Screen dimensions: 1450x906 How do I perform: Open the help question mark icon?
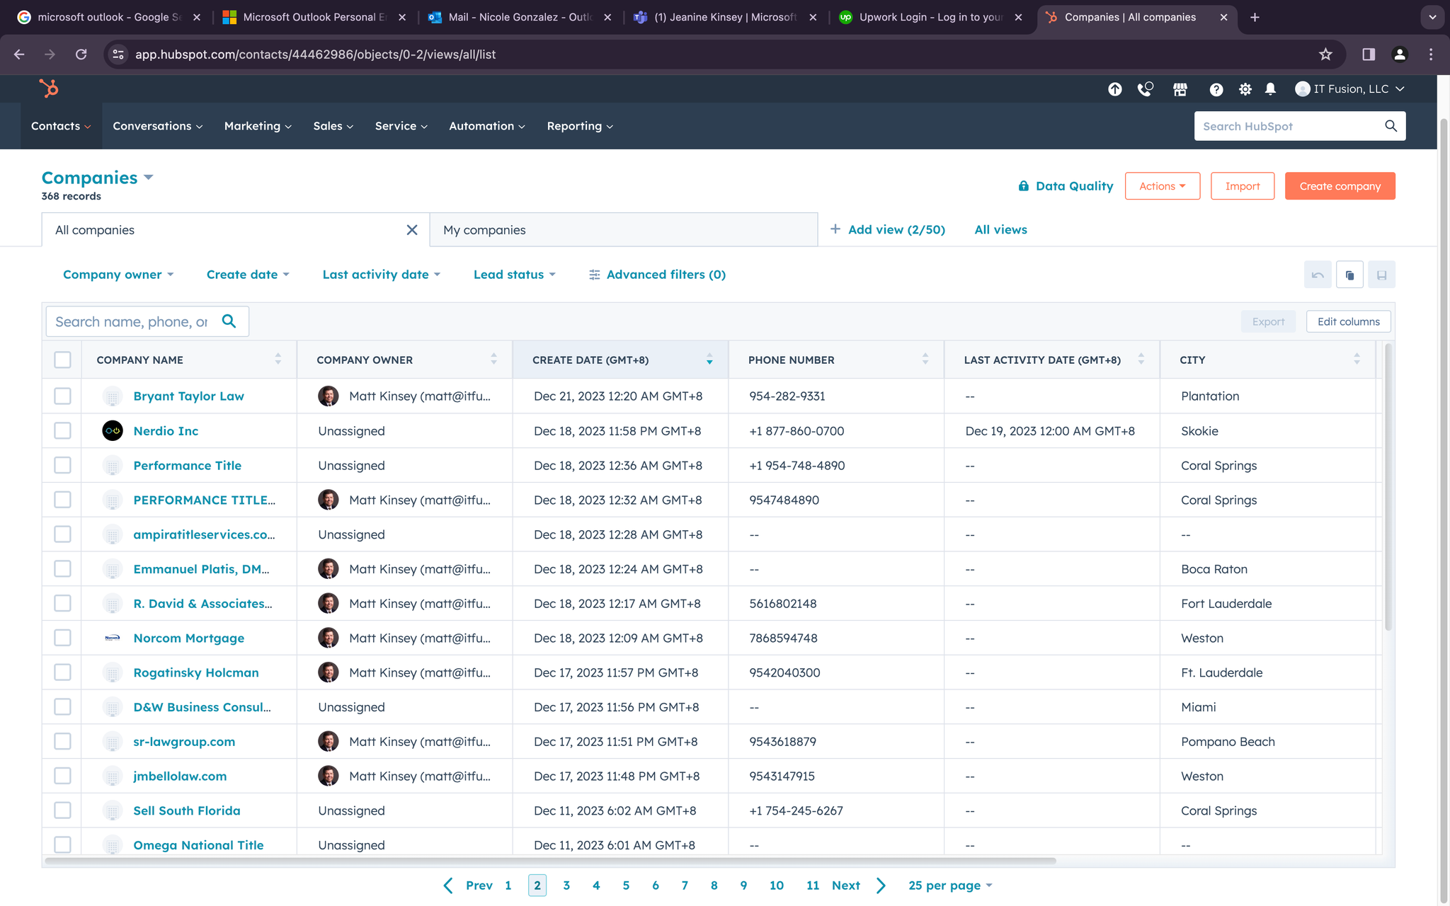click(x=1216, y=89)
